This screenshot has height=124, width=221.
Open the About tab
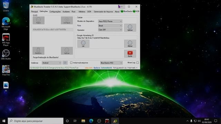pos(117,12)
